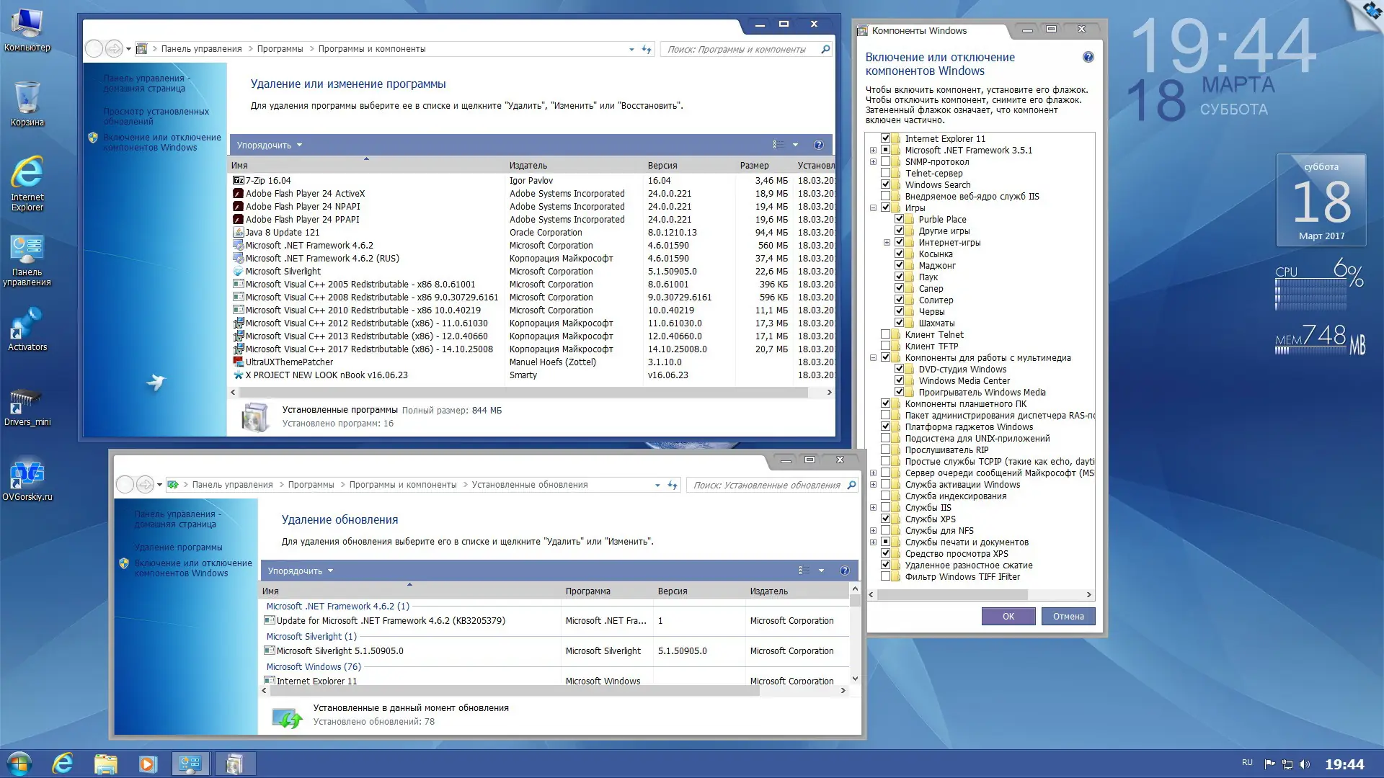Screen dimensions: 1384x778
Task: Open Windows Media Player from taskbar
Action: coord(148,764)
